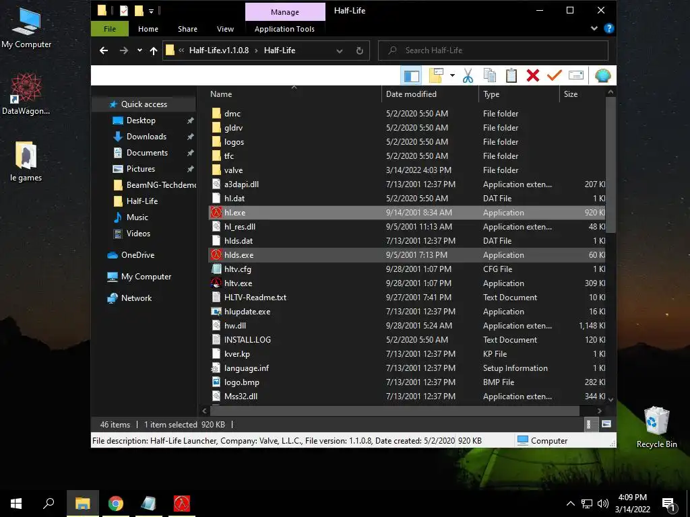Toggle the navigation pane toolbar button
Viewport: 690px width, 517px height.
click(412, 75)
